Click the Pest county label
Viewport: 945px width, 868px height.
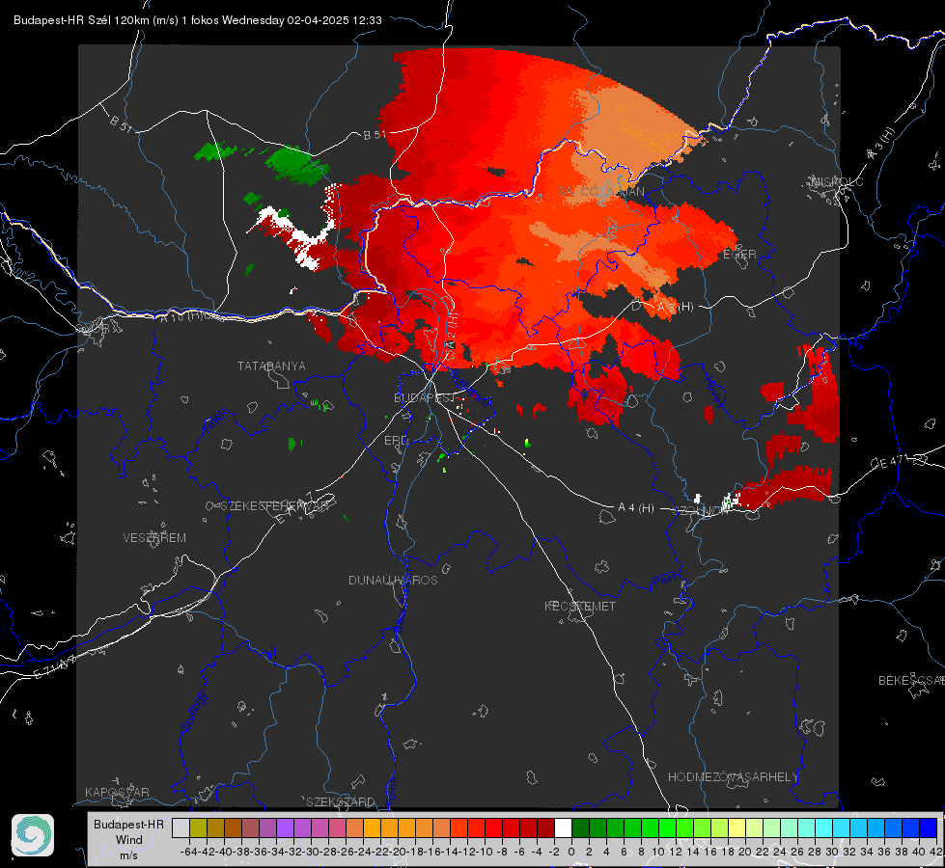point(663,581)
